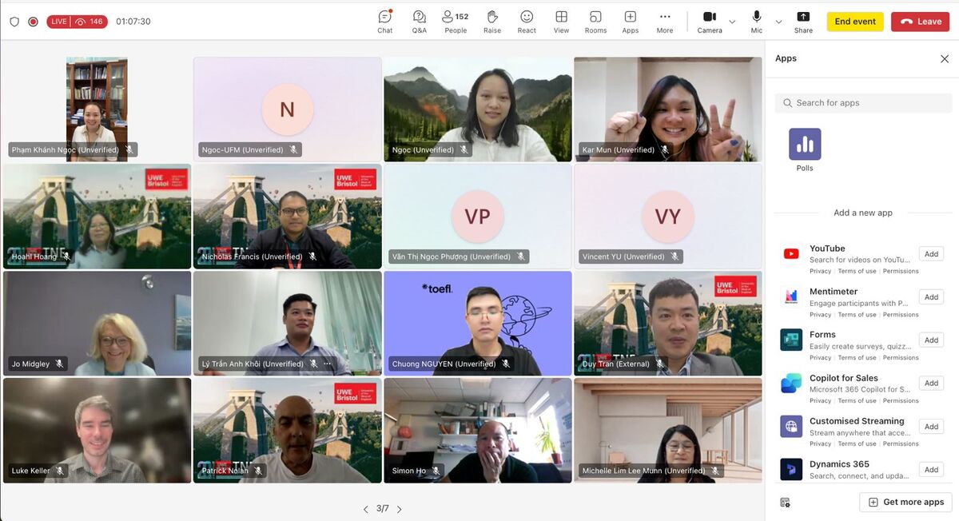This screenshot has height=521, width=959.
Task: Click the shield security icon
Action: click(x=14, y=22)
